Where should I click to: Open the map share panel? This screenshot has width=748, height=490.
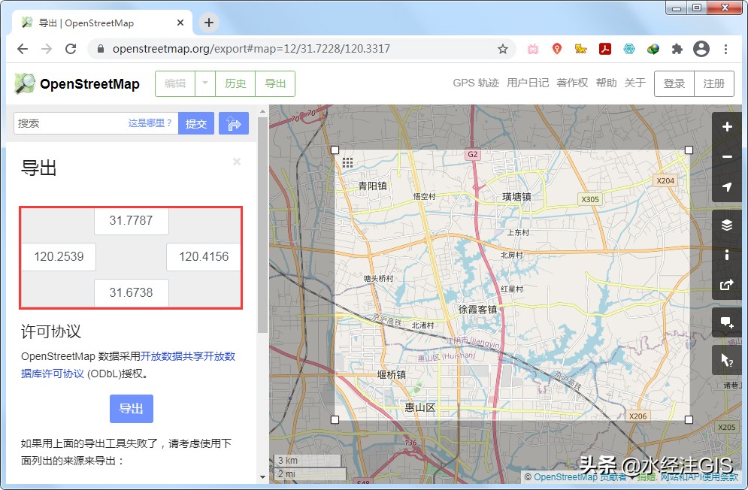[726, 285]
